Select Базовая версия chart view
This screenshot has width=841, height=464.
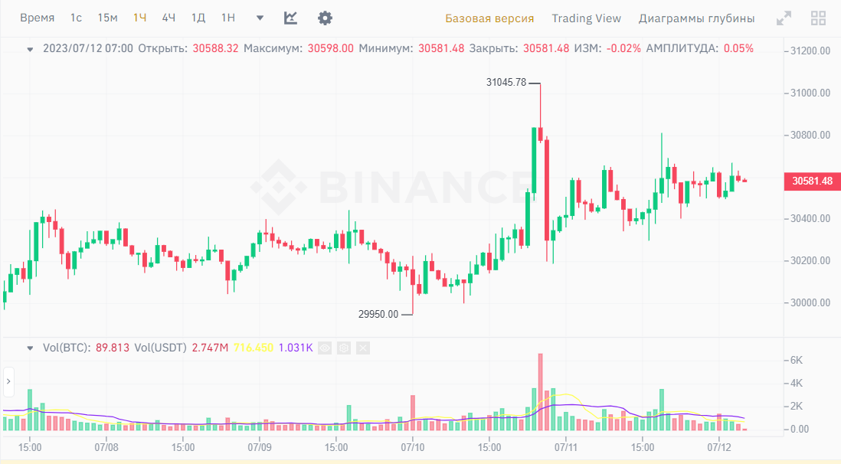pyautogui.click(x=489, y=18)
